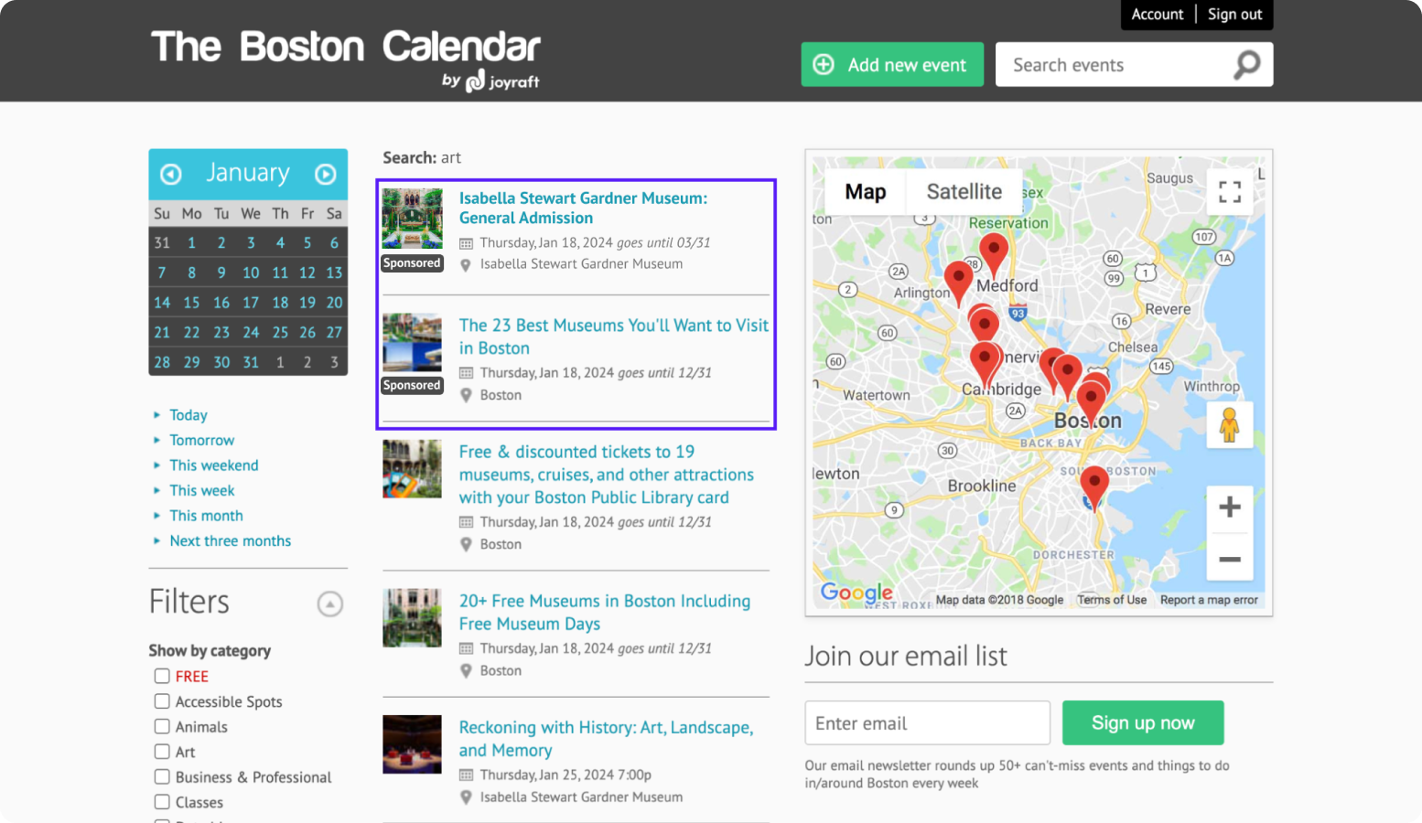Select the Street View pegman icon
This screenshot has height=823, width=1422.
(1229, 425)
